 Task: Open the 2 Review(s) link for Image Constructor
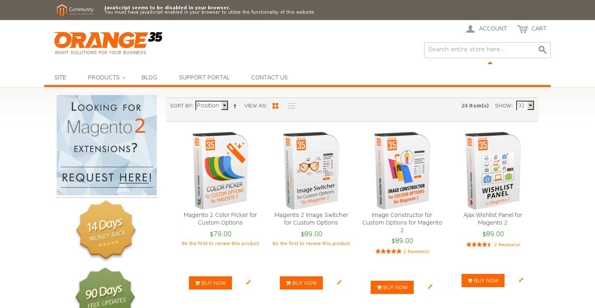416,251
